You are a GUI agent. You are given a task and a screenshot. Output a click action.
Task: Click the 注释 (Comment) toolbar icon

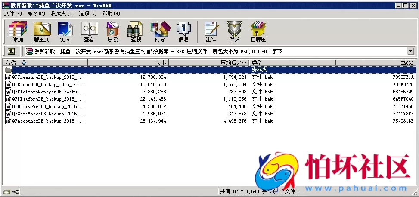coord(211,32)
